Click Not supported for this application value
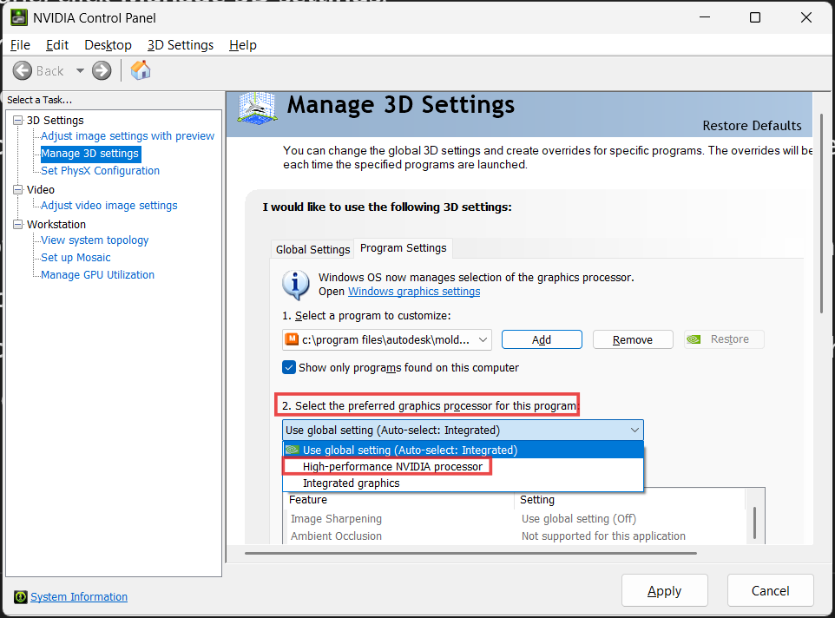The height and width of the screenshot is (618, 835). point(603,536)
